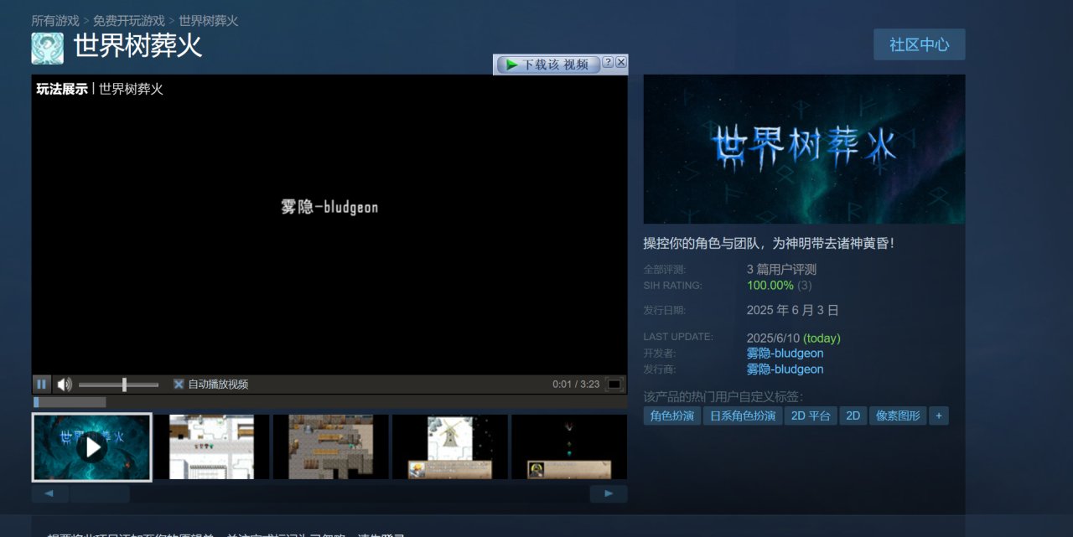Click the video progress bar

[x=329, y=402]
